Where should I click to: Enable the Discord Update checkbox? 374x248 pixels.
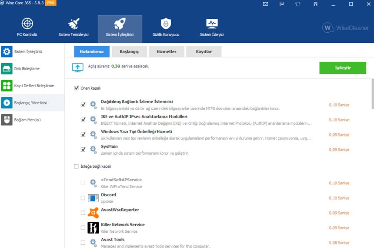[83, 198]
